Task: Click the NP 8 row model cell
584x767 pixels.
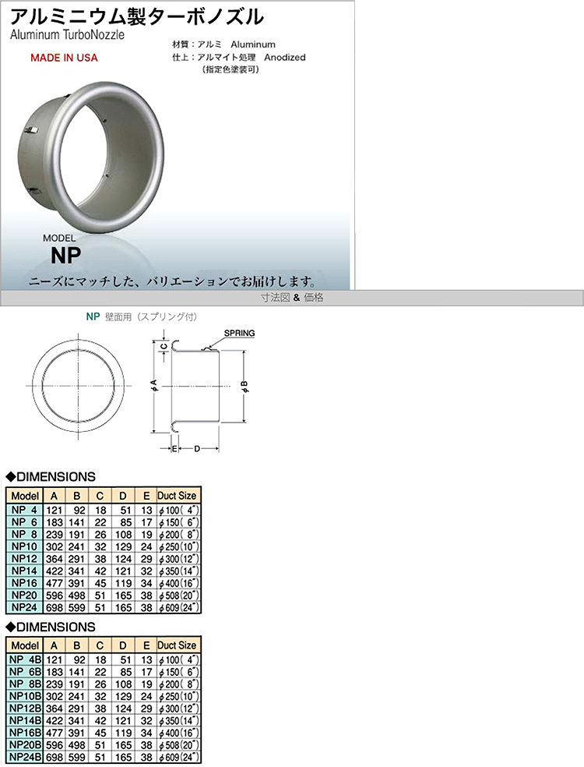Action: point(25,534)
